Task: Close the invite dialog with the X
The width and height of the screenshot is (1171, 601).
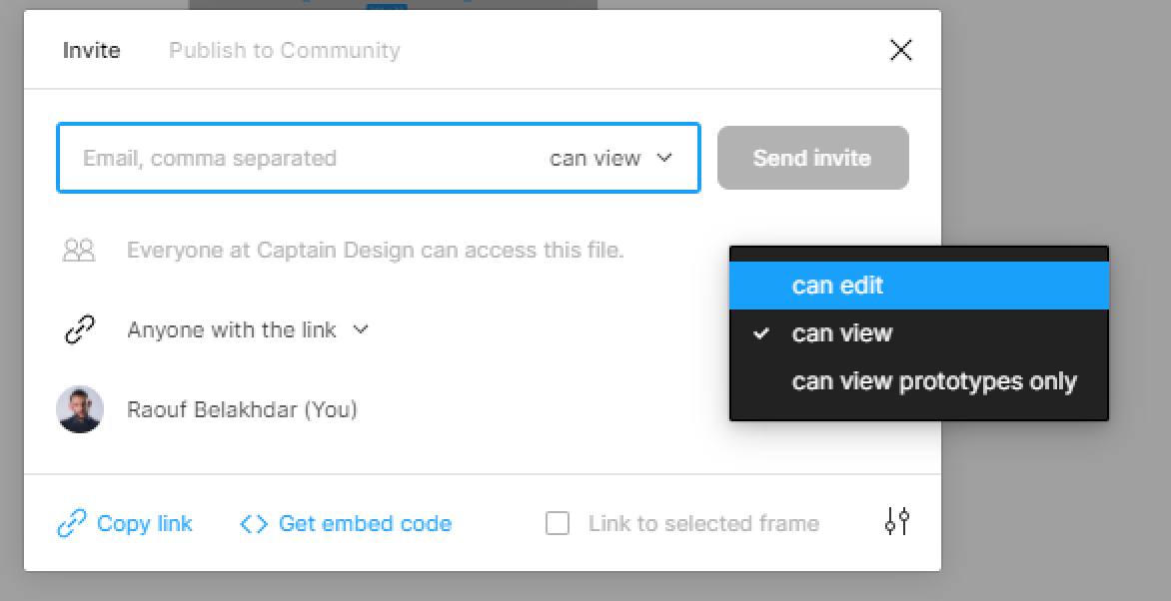Action: (x=900, y=49)
